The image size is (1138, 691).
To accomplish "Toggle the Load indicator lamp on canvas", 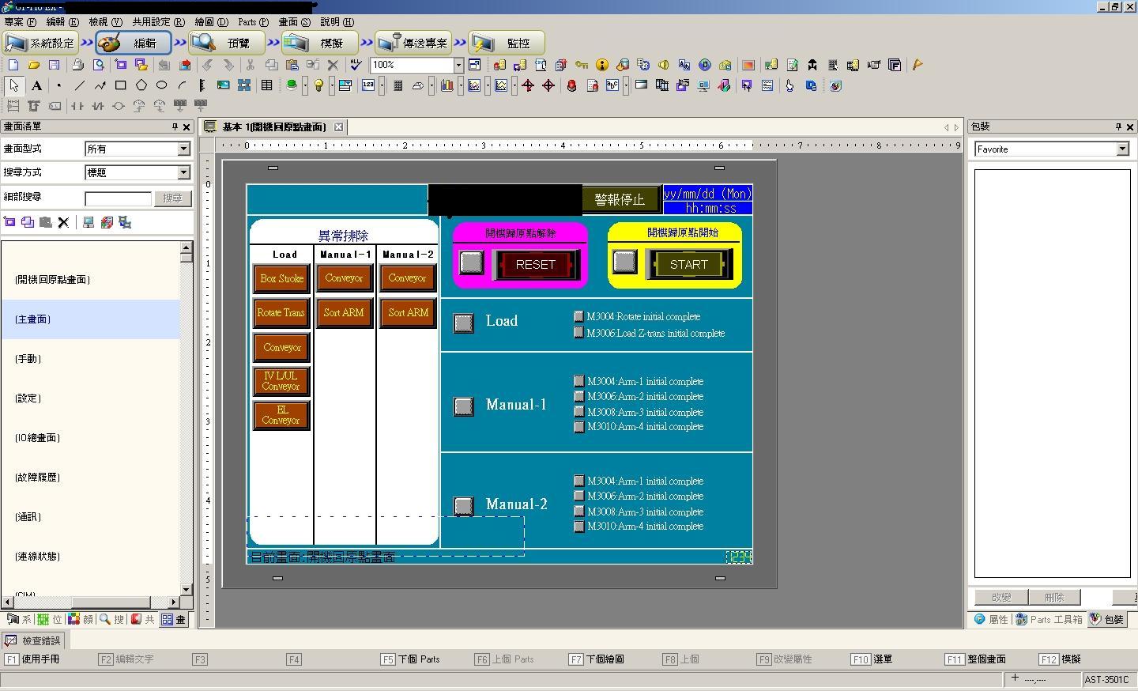I will click(464, 323).
